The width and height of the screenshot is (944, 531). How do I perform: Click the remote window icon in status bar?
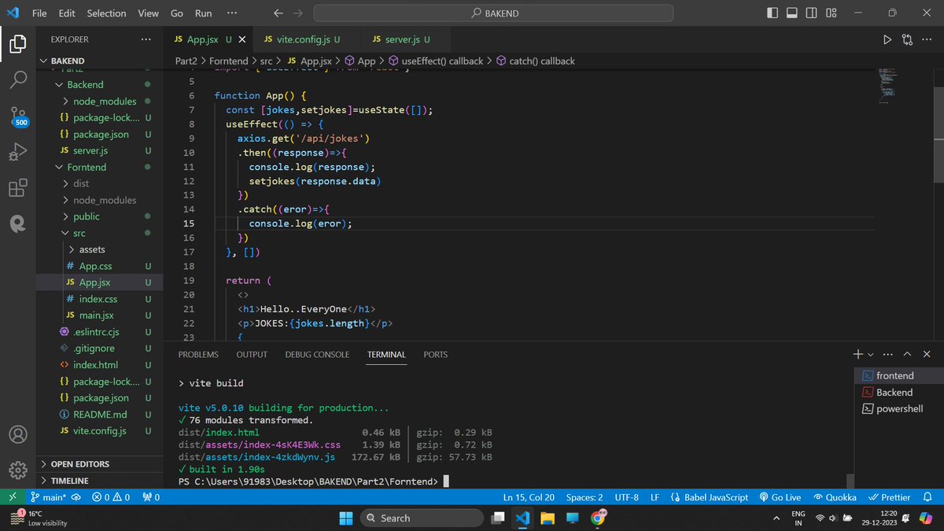pos(12,497)
